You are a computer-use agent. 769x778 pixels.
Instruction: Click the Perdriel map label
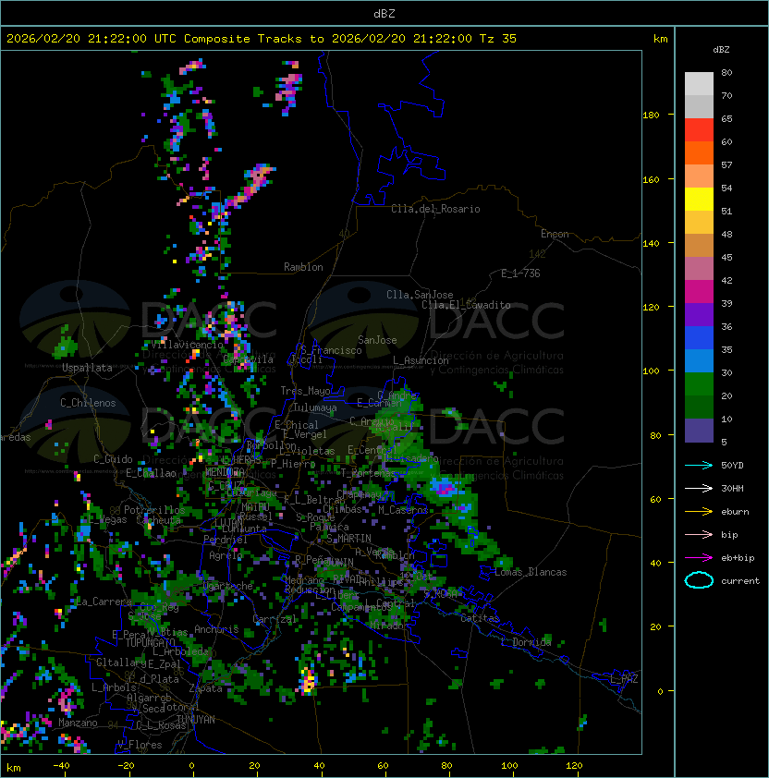point(226,540)
